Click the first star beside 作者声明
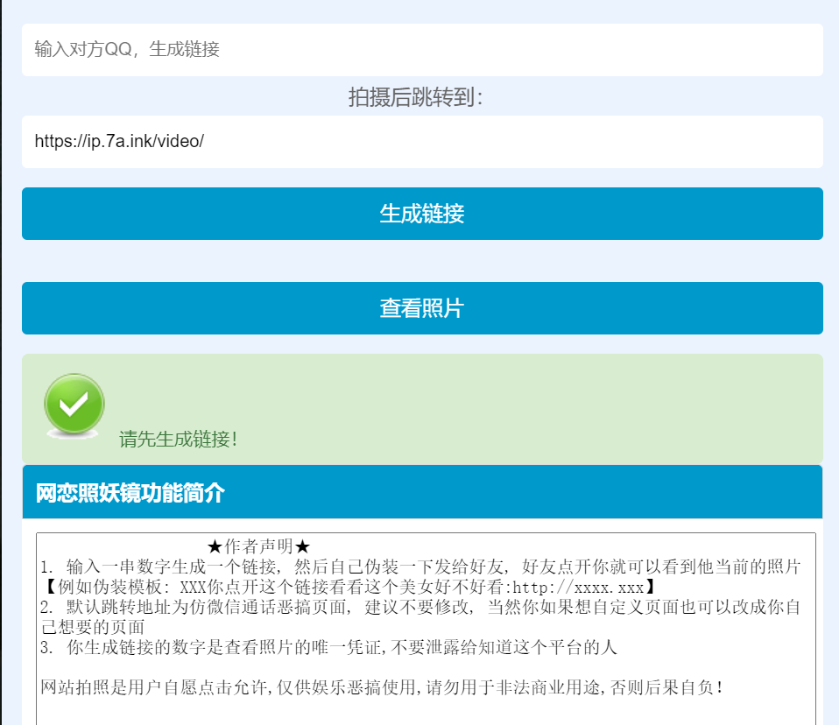839x725 pixels. 215,546
